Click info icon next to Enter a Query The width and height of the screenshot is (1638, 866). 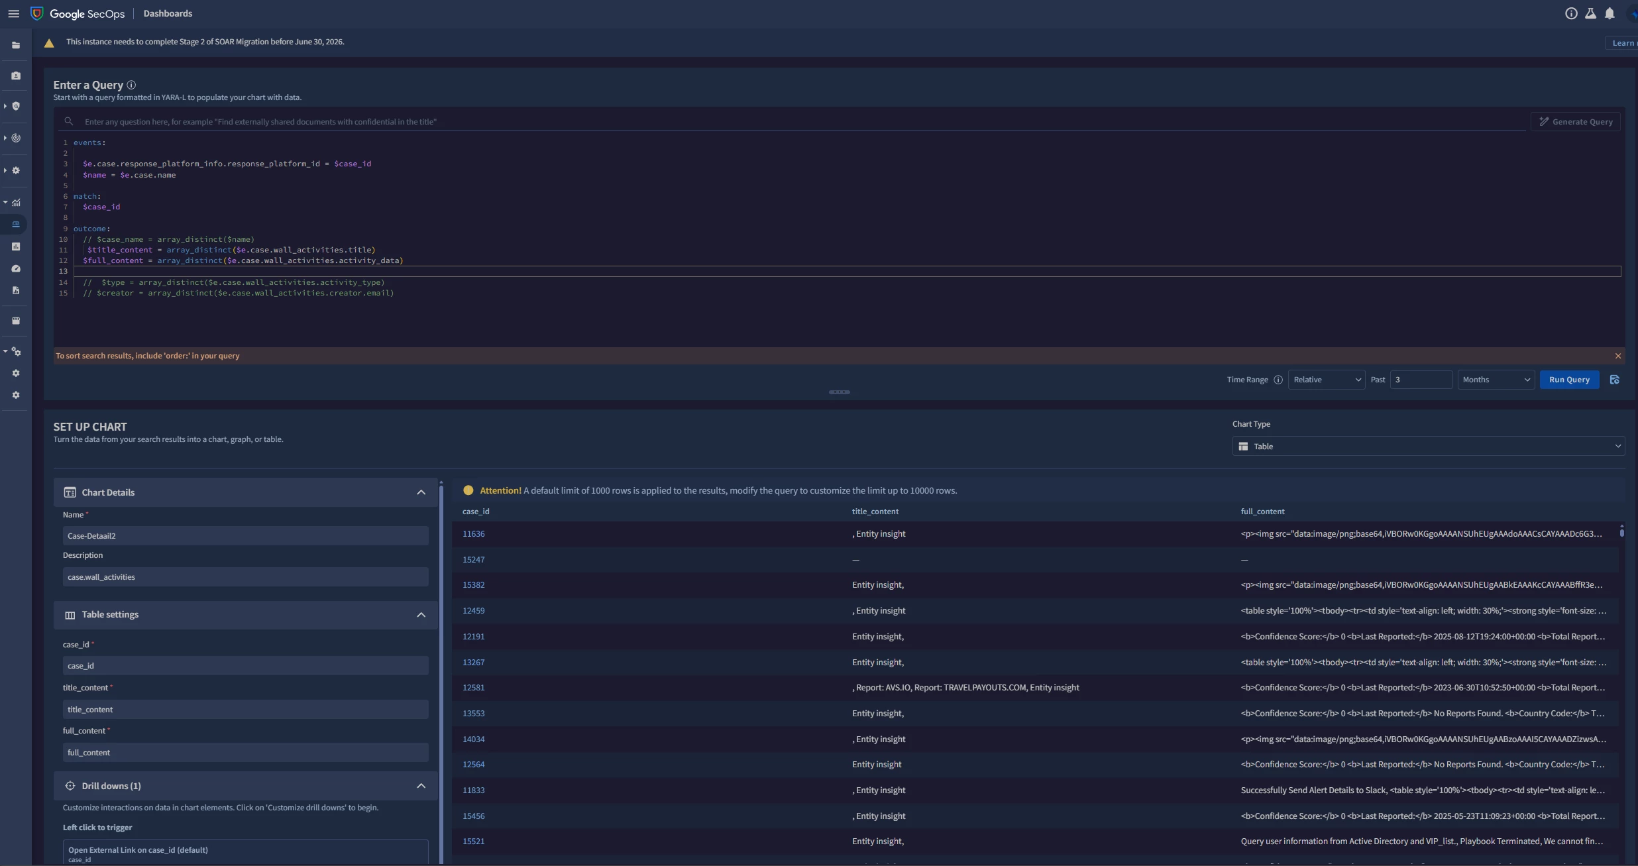(131, 85)
